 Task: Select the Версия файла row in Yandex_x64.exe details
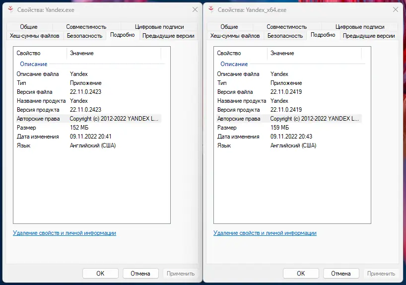coord(288,92)
